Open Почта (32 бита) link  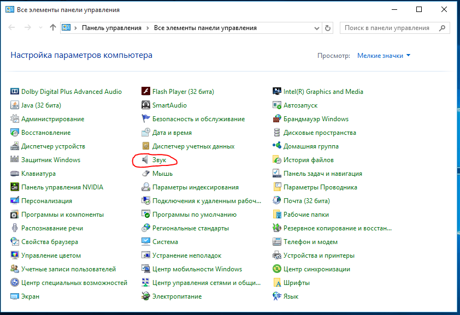306,201
